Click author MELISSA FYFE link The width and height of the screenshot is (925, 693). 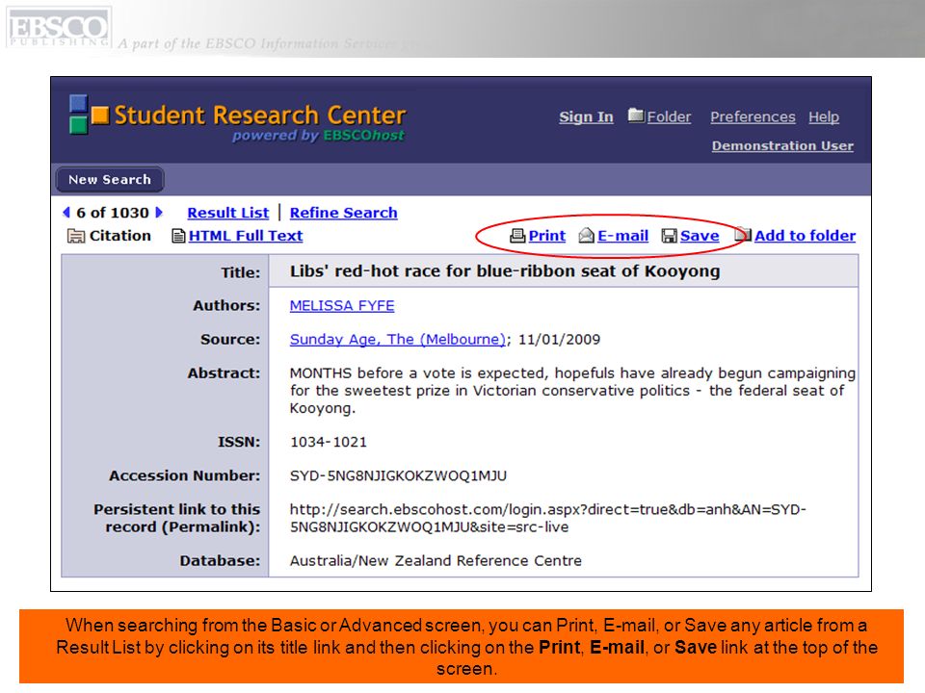click(x=342, y=306)
